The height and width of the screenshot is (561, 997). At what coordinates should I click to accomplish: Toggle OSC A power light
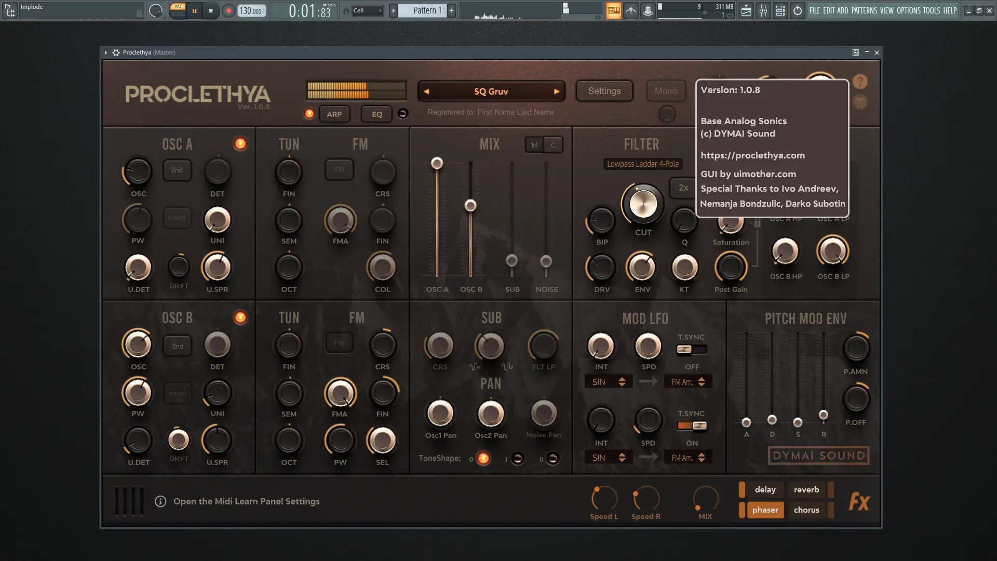point(240,144)
